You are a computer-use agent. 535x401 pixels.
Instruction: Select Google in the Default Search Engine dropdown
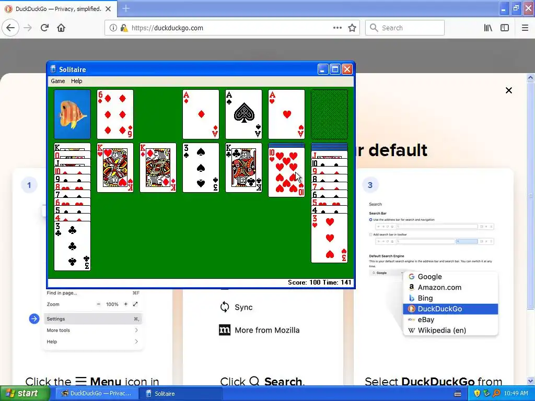point(386,273)
